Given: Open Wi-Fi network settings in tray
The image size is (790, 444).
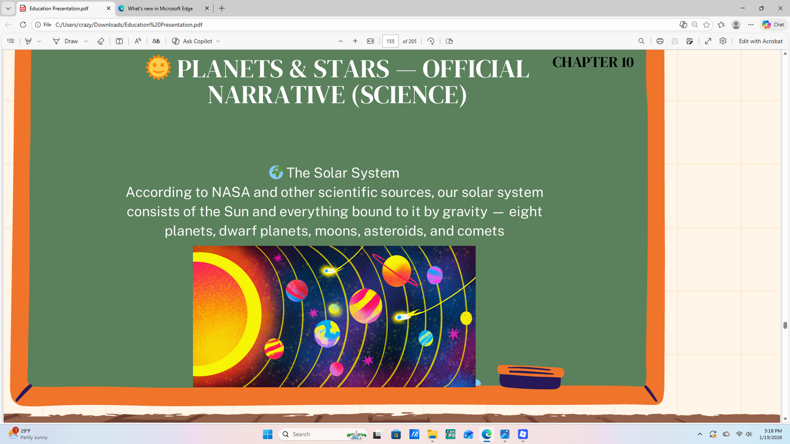Looking at the screenshot, I should pyautogui.click(x=739, y=434).
